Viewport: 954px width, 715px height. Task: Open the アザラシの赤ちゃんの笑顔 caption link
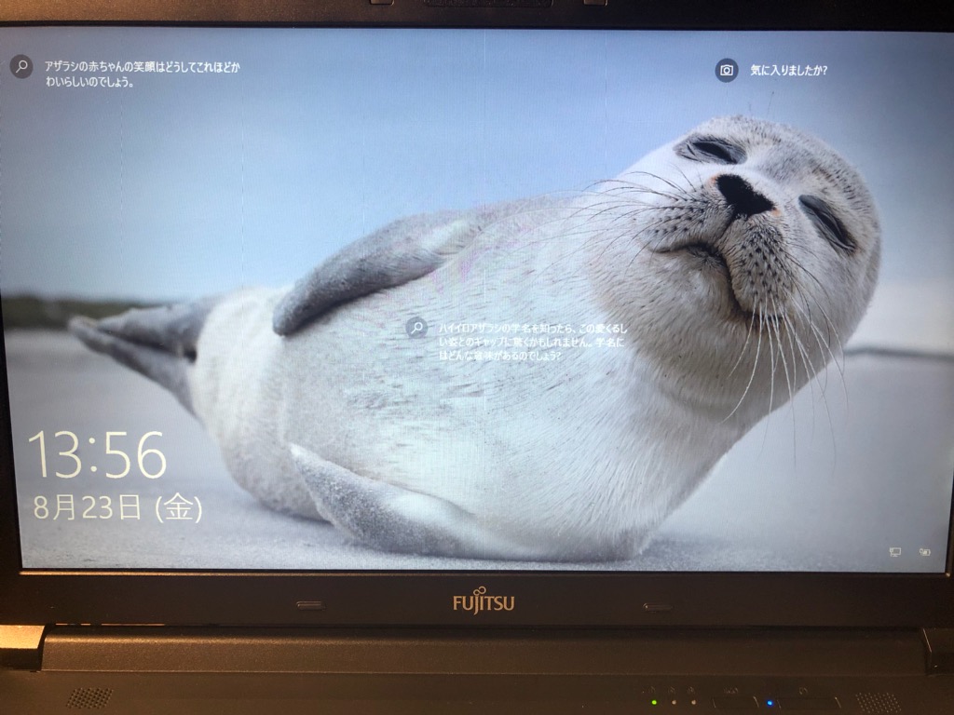click(x=142, y=74)
